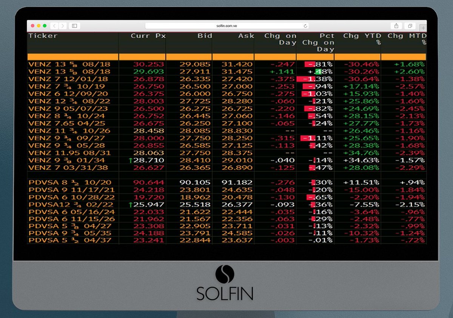
Task: Select YTD change -15.00%
Action: click(361, 190)
